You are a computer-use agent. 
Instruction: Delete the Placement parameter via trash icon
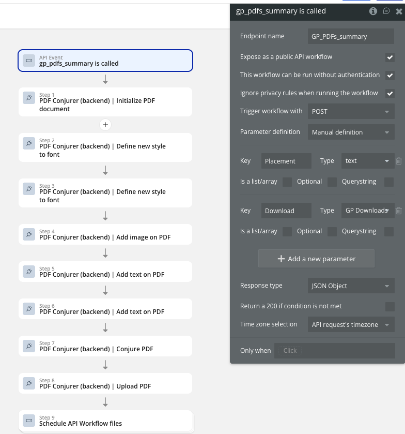(399, 161)
